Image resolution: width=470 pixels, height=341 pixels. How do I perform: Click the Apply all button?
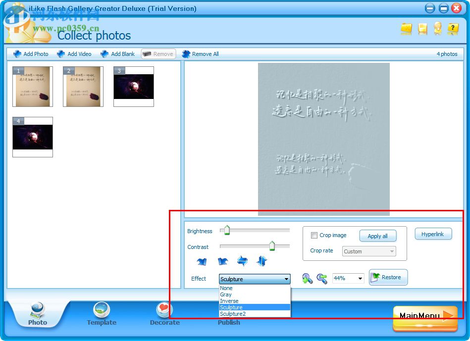tap(378, 236)
